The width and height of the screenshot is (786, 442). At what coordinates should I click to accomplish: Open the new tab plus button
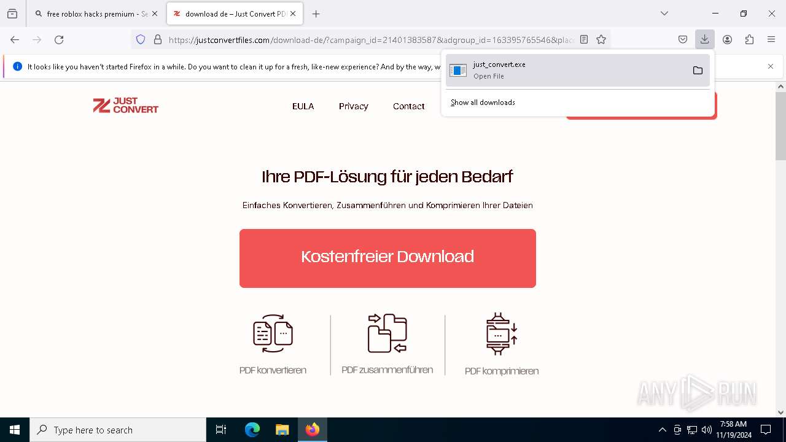316,14
